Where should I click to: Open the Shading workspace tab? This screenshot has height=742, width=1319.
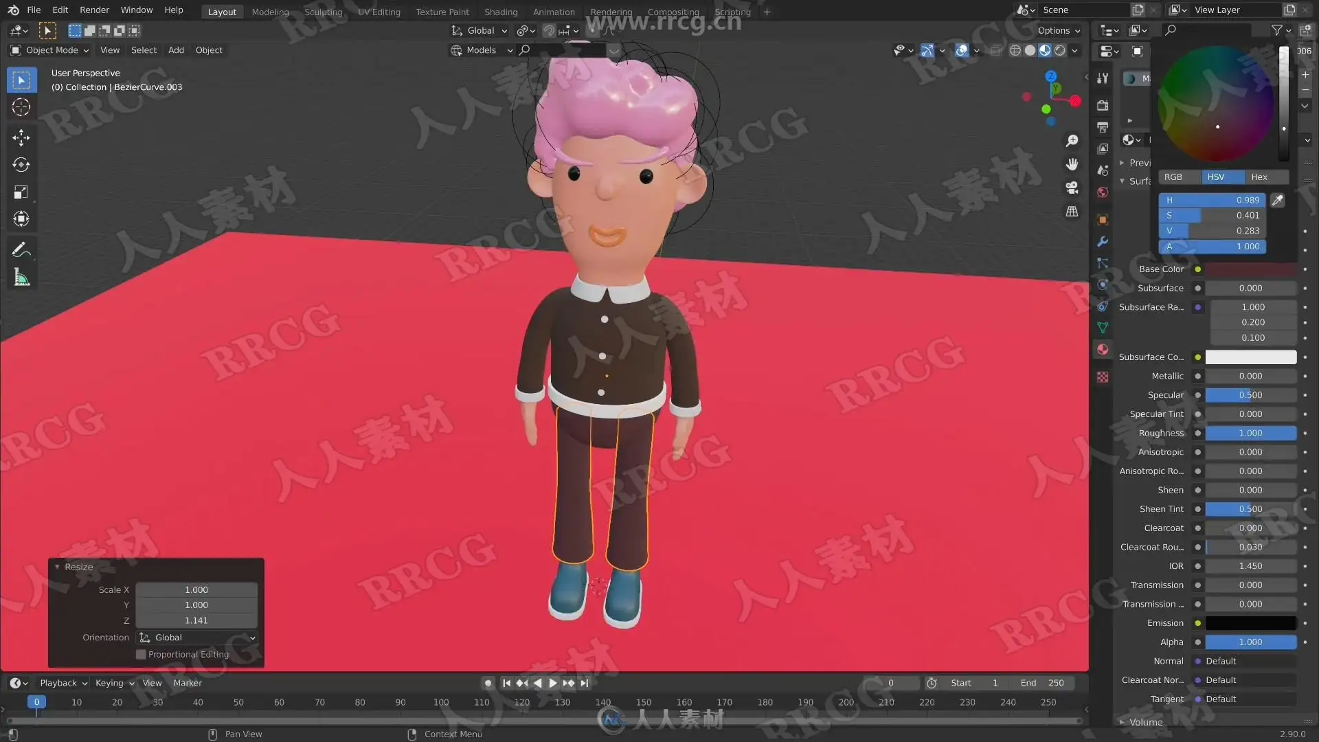pyautogui.click(x=500, y=12)
